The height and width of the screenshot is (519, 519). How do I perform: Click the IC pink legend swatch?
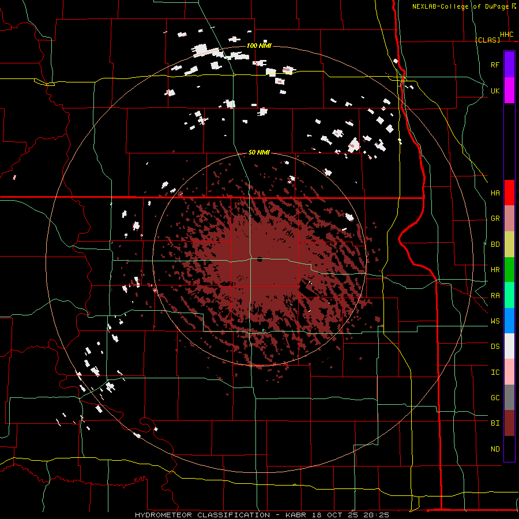(509, 372)
